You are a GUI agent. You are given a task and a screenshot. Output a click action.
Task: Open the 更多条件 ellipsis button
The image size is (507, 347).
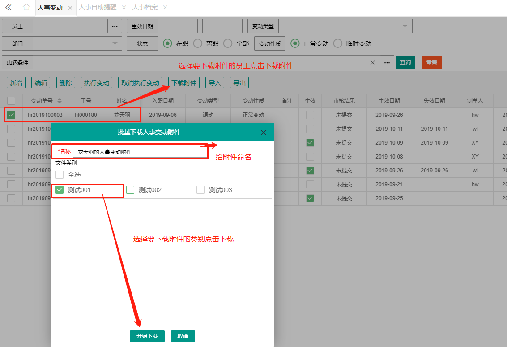(x=387, y=63)
